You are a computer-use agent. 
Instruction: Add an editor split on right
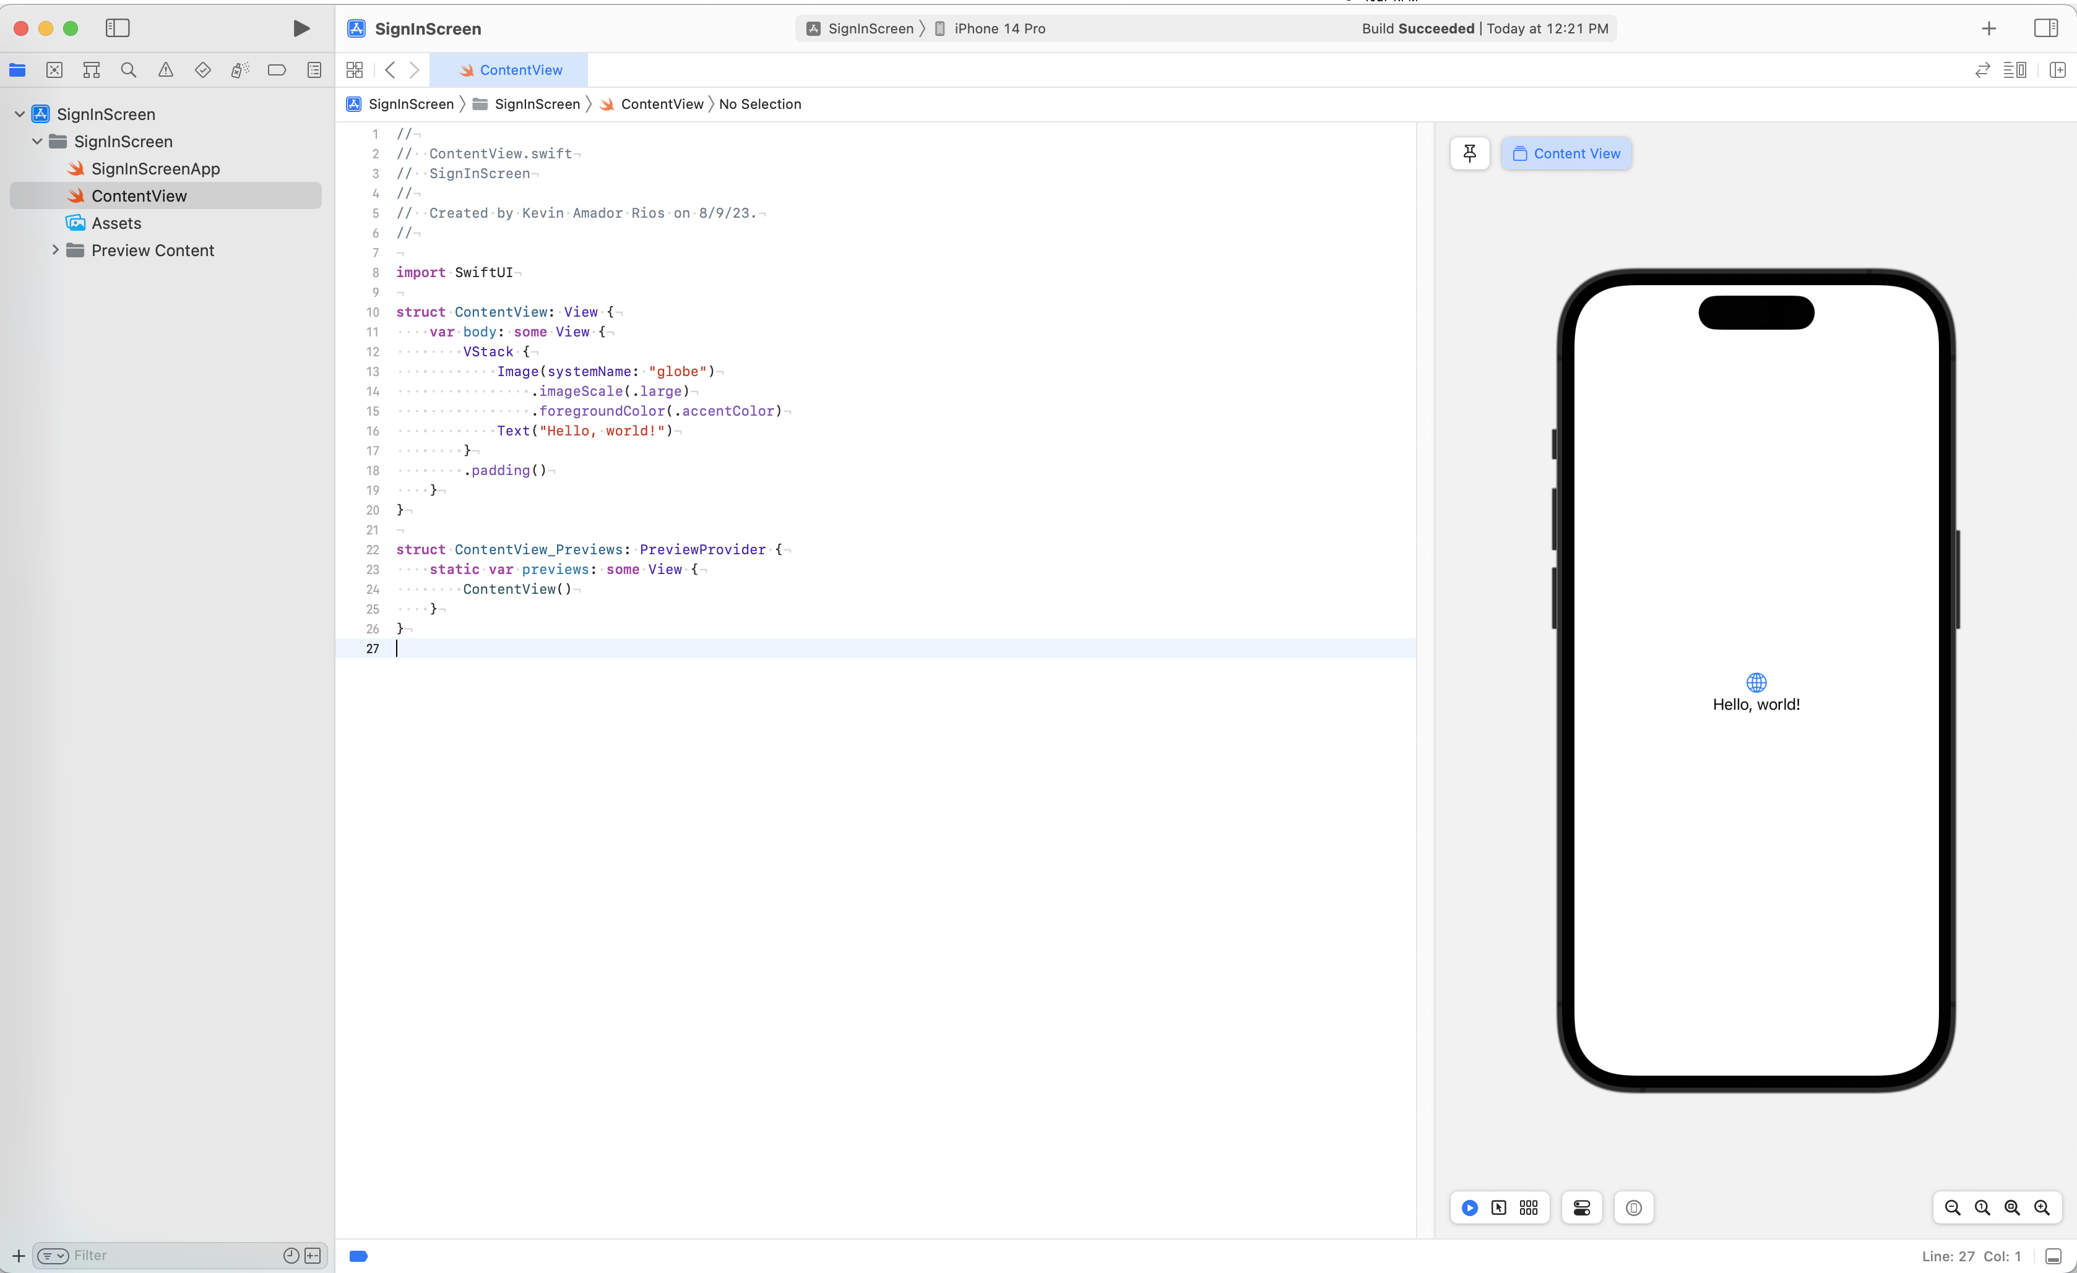point(2058,70)
